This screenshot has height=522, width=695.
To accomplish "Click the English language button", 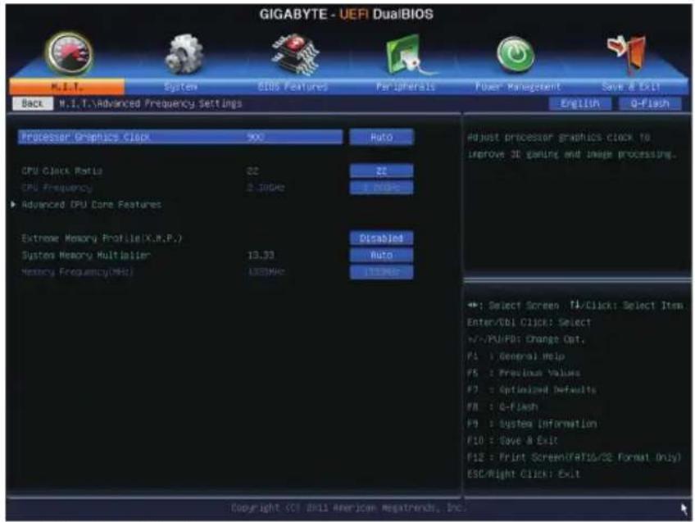I will tap(579, 104).
